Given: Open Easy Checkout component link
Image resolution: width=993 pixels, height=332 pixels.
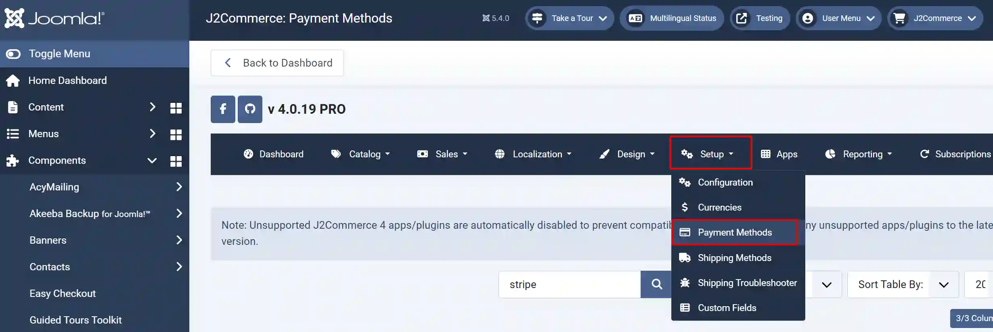Looking at the screenshot, I should [63, 293].
